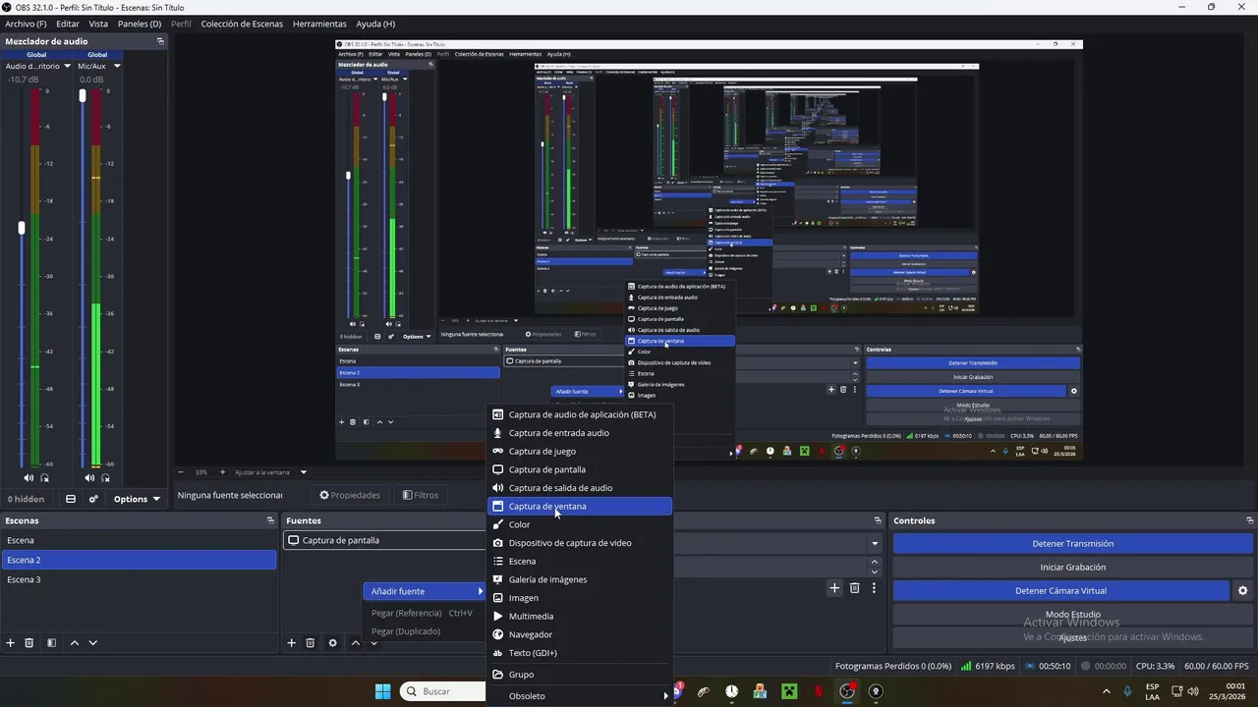Undock the Escenas panel

[270, 520]
